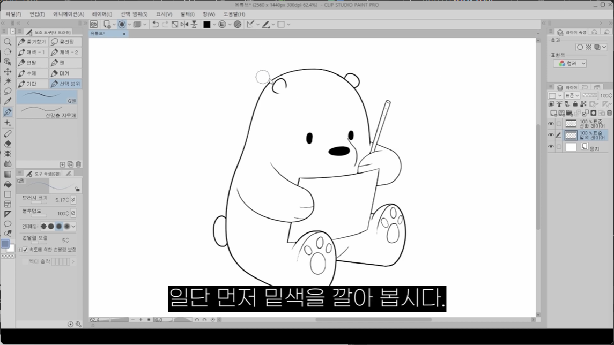Screen dimensions: 614x345
Task: Select the Move layer tool
Action: pyautogui.click(x=8, y=72)
